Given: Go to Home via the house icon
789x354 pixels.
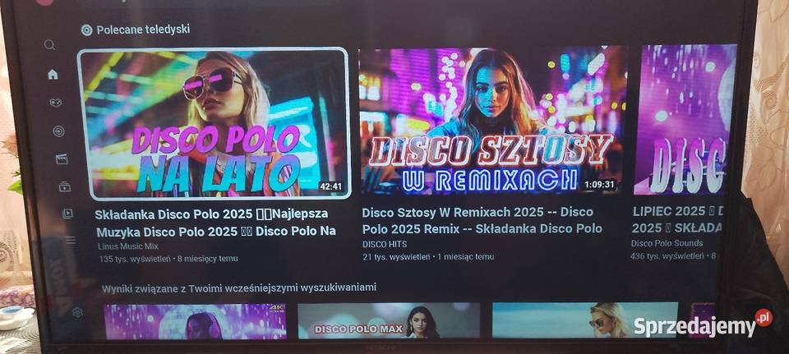Looking at the screenshot, I should tap(53, 75).
